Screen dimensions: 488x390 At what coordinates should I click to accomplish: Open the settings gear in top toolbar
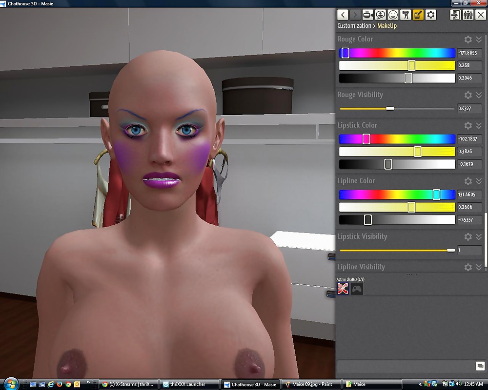point(430,15)
